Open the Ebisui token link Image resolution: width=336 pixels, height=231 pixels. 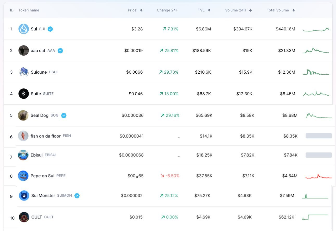tap(36, 155)
